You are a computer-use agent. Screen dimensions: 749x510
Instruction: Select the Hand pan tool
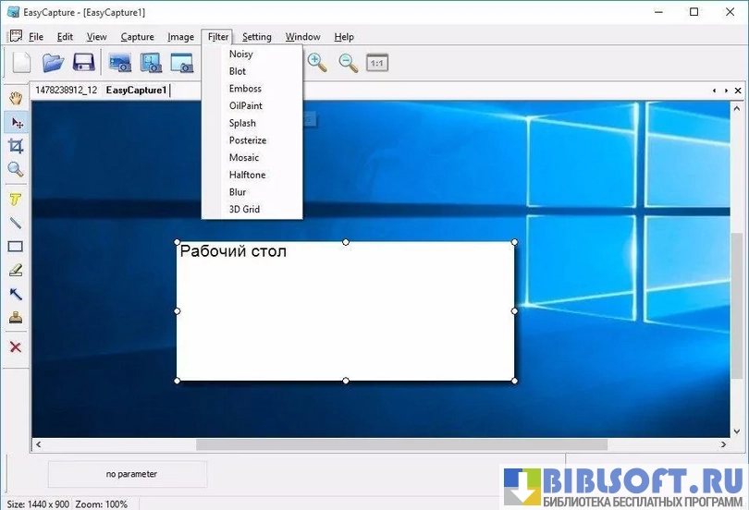(16, 98)
